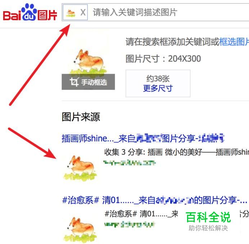Viewport: 249px width, 244px height.
Task: Remove the uploaded image with X
Action: coord(83,12)
